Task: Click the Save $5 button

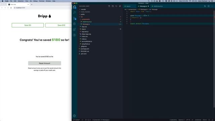Action: click(28, 25)
